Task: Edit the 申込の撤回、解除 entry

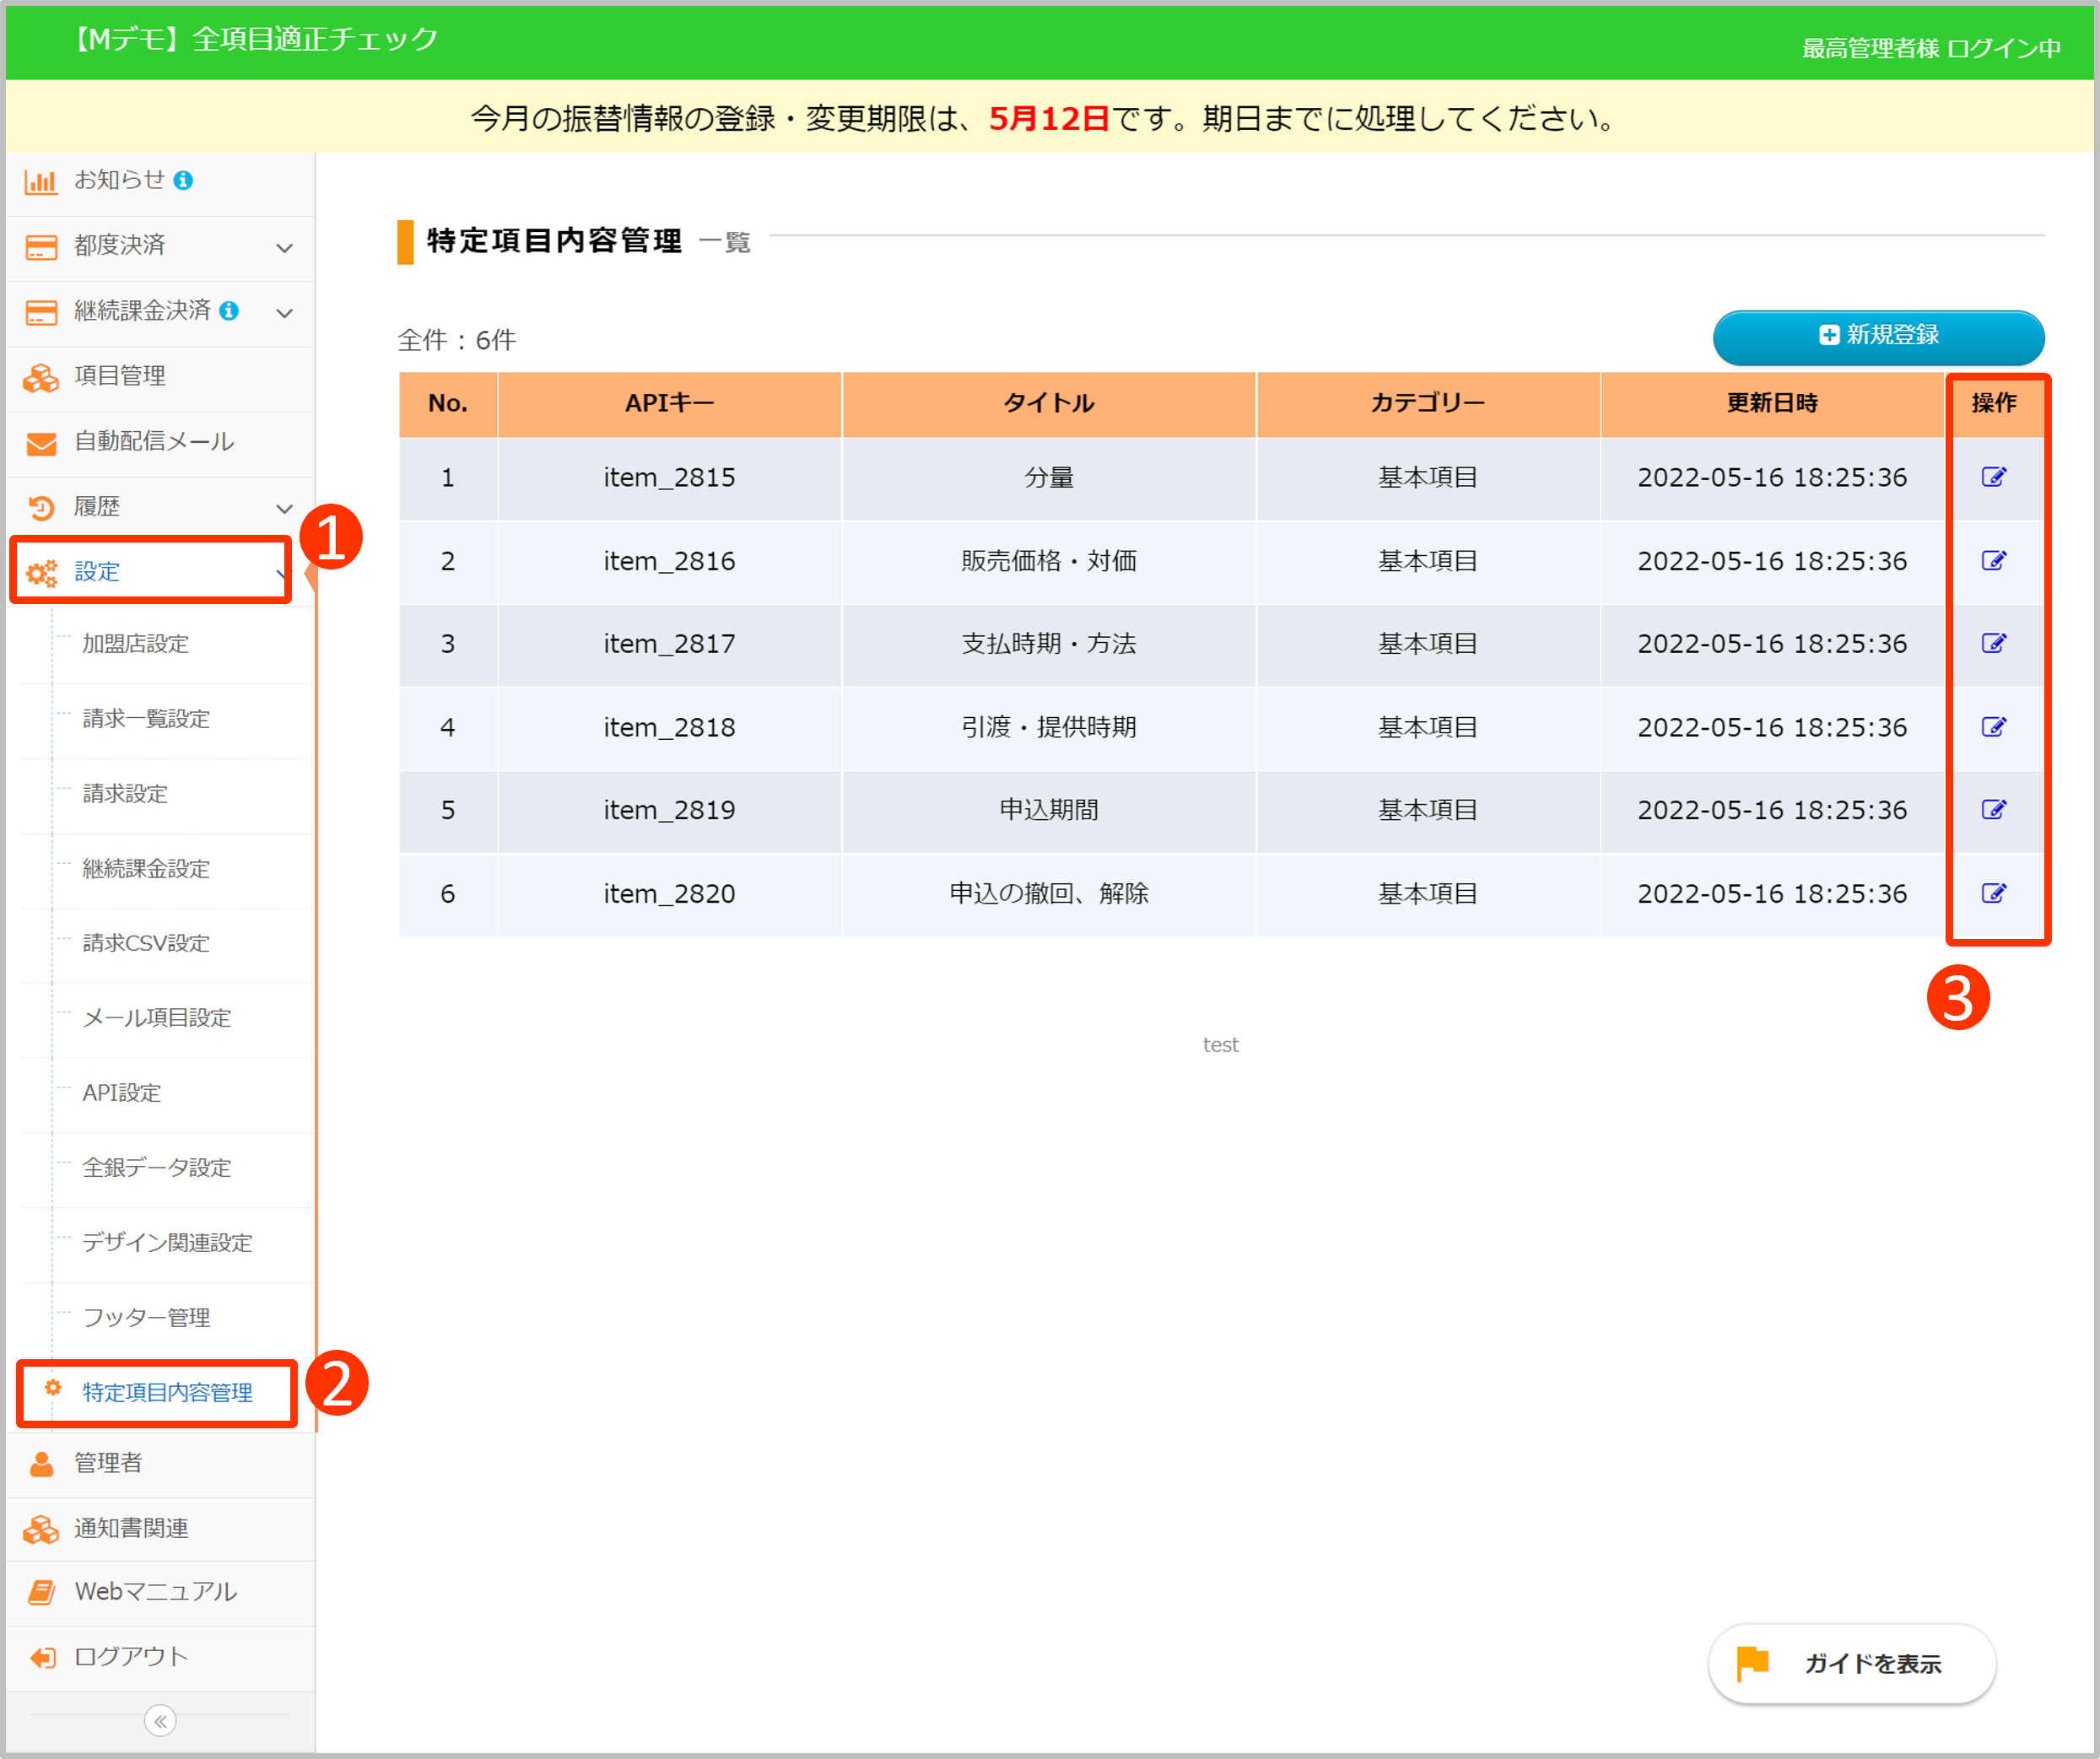Action: point(1993,893)
